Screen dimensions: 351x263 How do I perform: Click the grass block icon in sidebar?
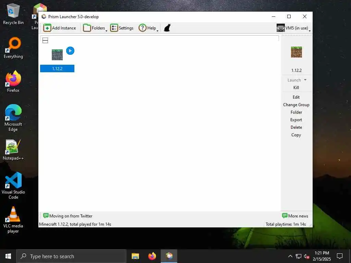pos(296,52)
